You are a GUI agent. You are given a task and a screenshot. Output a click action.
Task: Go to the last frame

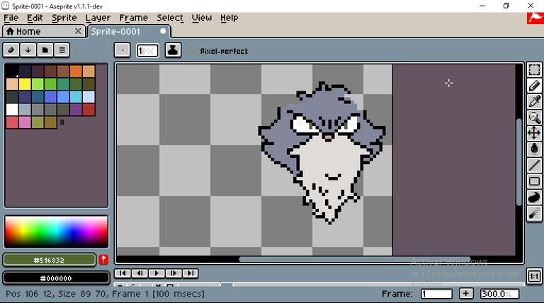[x=190, y=273]
